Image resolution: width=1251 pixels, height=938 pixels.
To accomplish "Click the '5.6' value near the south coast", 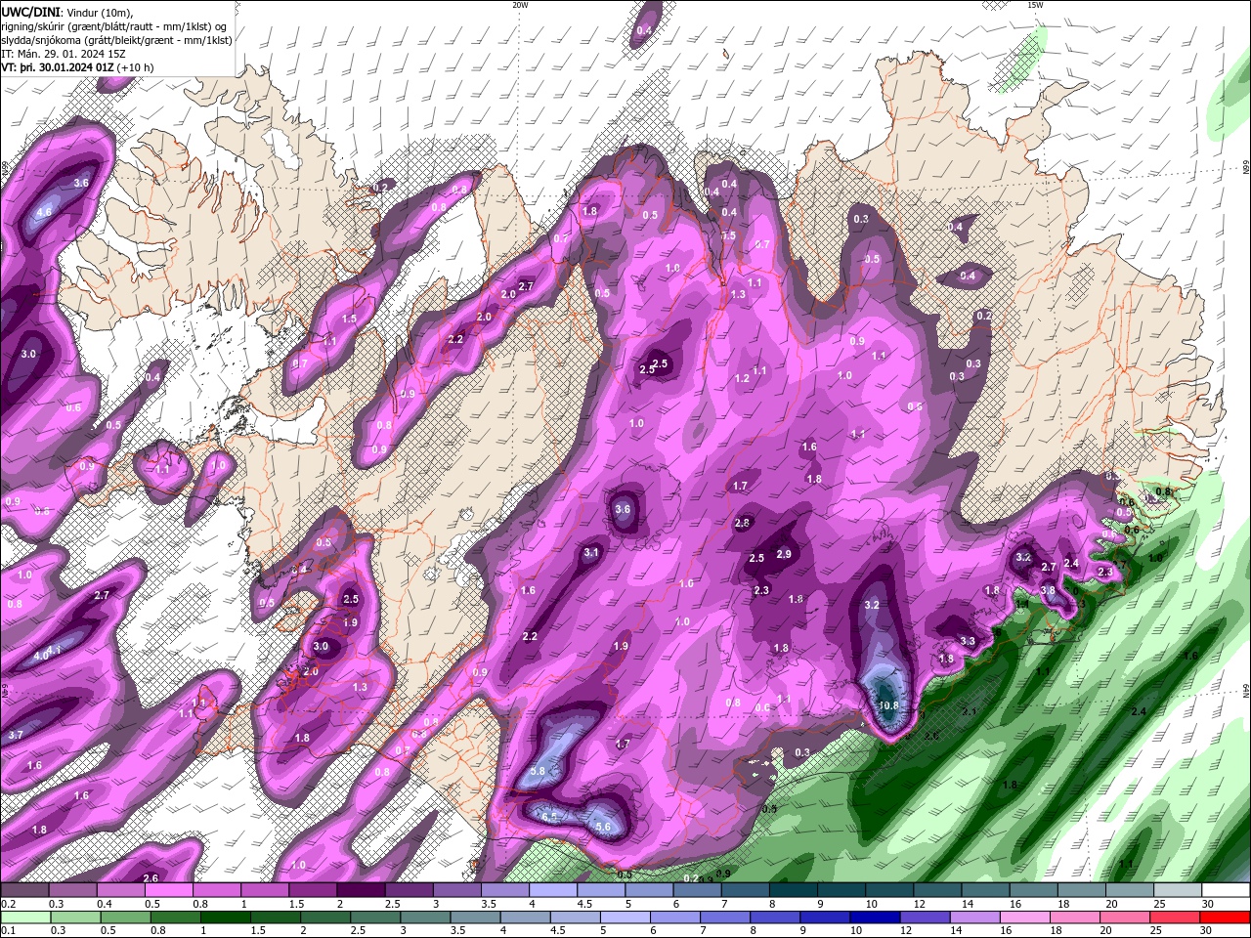I will pyautogui.click(x=603, y=827).
